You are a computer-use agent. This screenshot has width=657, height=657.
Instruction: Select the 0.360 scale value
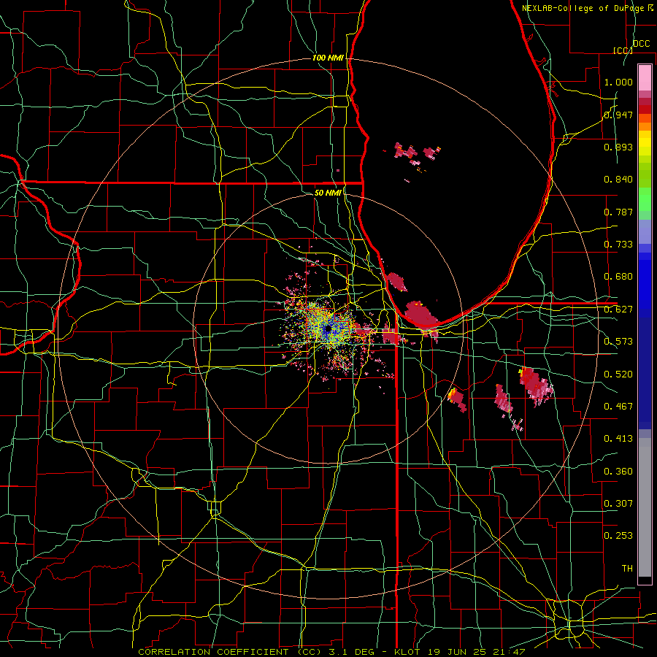pos(618,471)
